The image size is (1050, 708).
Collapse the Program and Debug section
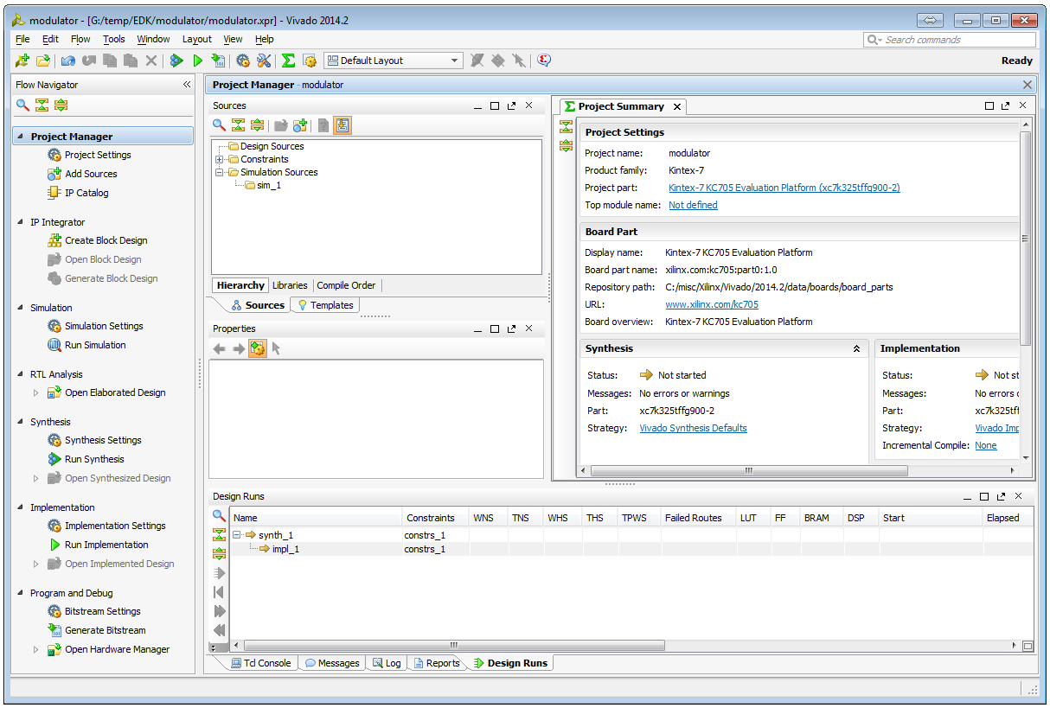click(22, 594)
